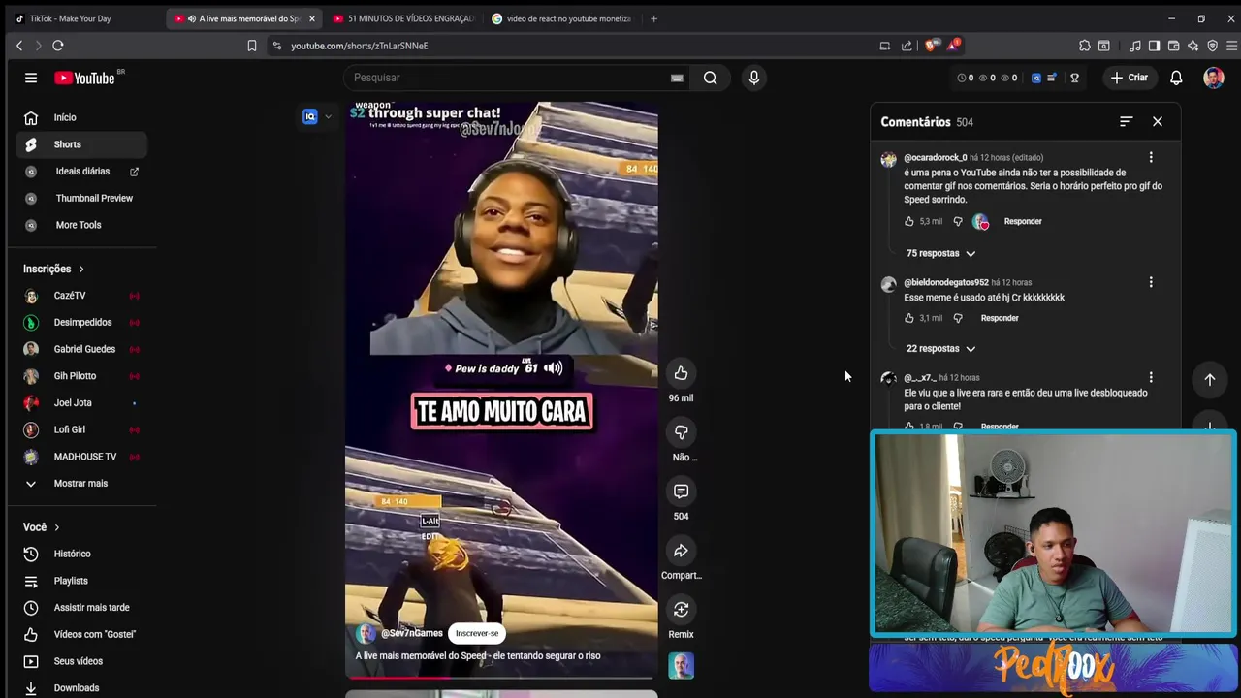Open comments icon showing 504

(x=681, y=492)
